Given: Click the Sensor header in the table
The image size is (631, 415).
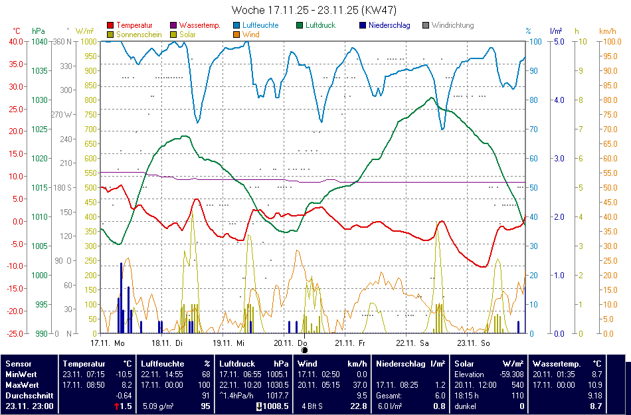Looking at the screenshot, I should (x=17, y=364).
